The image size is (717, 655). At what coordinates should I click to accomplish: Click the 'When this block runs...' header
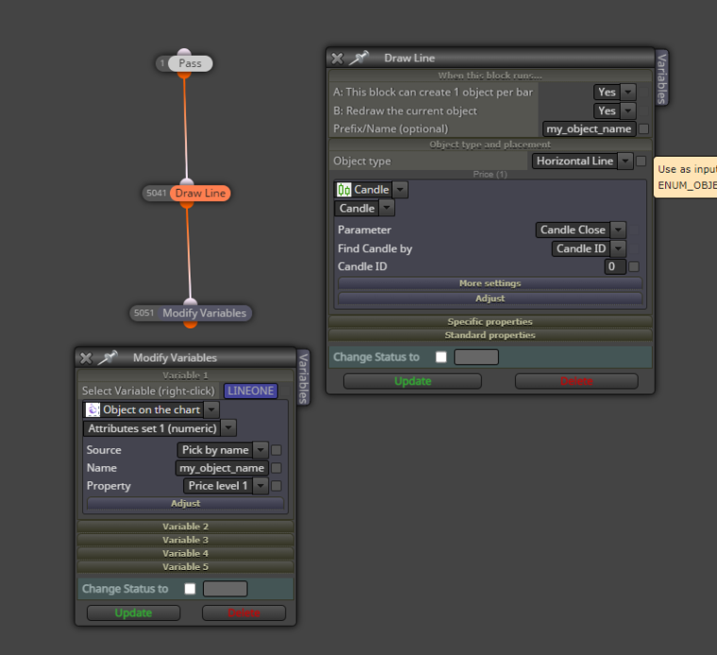point(490,76)
